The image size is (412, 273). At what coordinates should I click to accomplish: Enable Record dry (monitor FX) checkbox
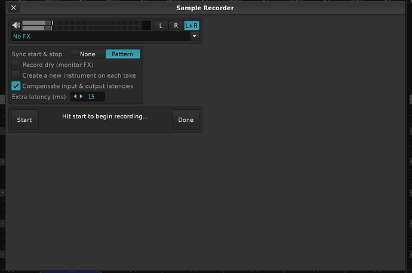coord(16,65)
